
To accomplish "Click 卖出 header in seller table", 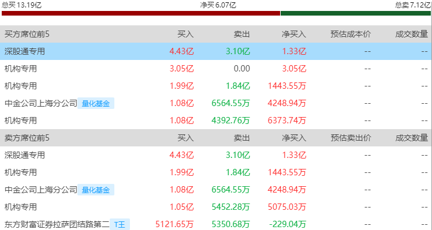I will pos(242,138).
